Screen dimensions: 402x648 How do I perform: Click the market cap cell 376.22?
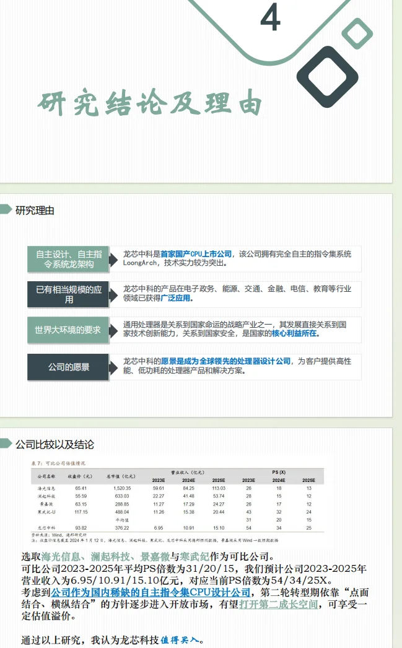[122, 528]
